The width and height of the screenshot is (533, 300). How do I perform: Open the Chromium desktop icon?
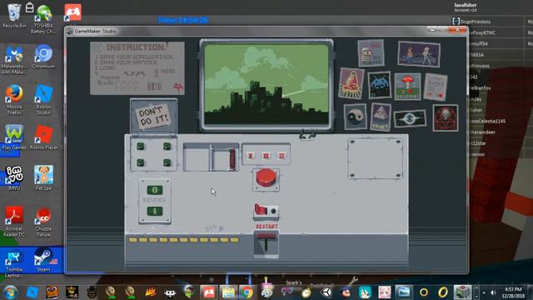coord(43,57)
